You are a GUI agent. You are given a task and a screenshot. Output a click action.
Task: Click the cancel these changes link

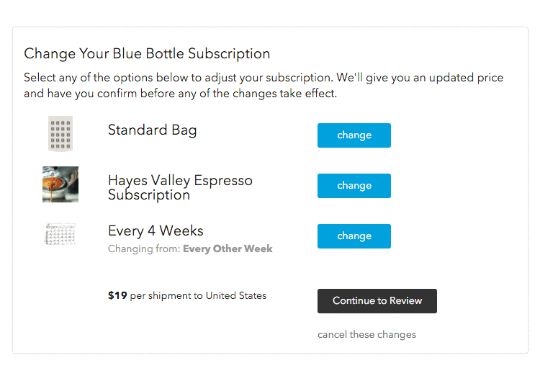click(366, 334)
